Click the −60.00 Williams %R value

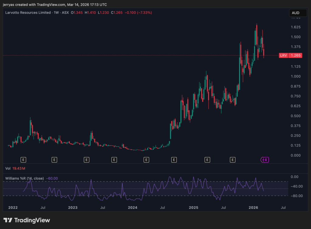(52, 178)
